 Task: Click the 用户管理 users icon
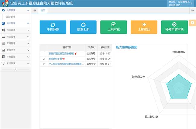pos(3,23)
